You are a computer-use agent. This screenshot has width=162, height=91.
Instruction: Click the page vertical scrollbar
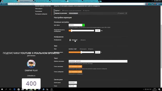click(161, 47)
